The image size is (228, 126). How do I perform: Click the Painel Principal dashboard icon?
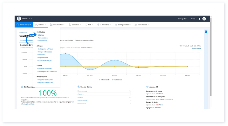(x=17, y=25)
